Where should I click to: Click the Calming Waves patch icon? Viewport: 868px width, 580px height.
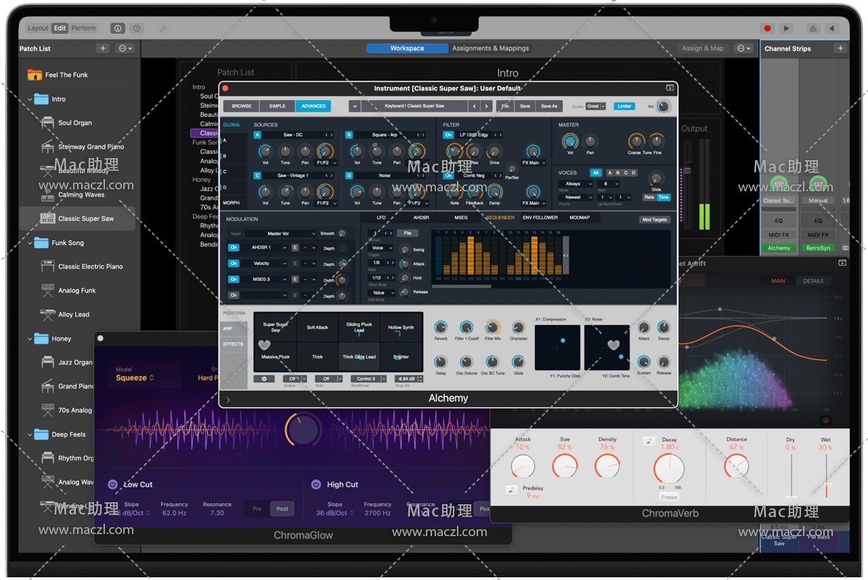tap(47, 195)
